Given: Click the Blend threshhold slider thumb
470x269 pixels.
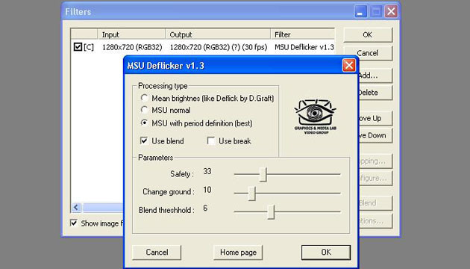Looking at the screenshot, I should [271, 211].
